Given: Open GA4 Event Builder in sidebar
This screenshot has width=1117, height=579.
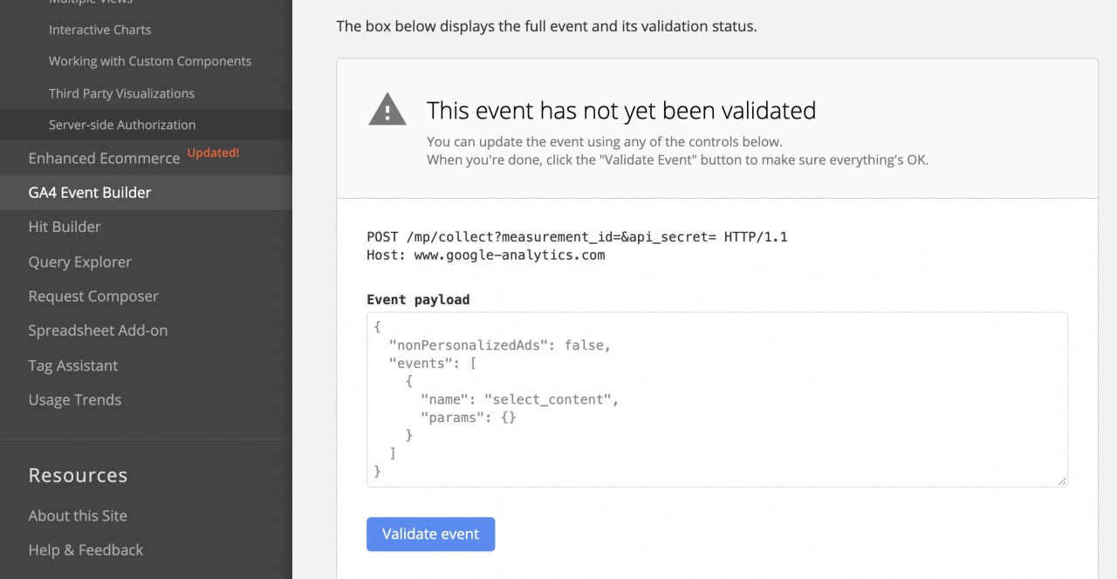Looking at the screenshot, I should click(x=90, y=193).
